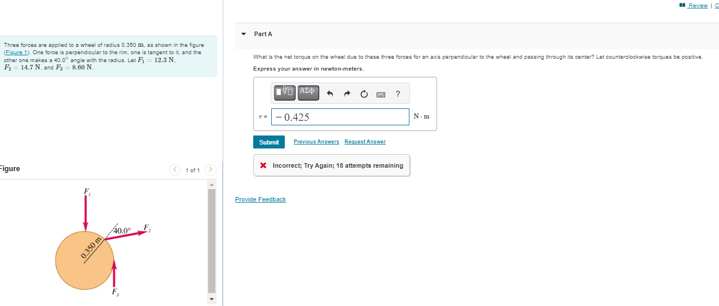Redo edit in answer toolbar
719x306 pixels.
pos(347,94)
